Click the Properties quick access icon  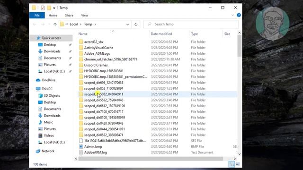click(43, 8)
